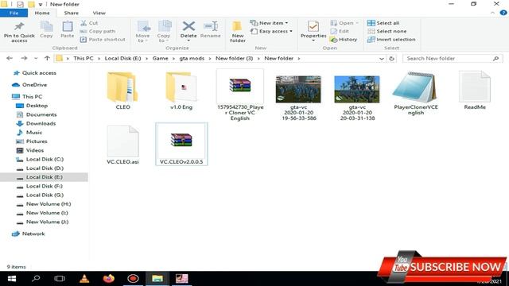Switch to the View ribbon tab
This screenshot has height=286, width=509.
pos(99,13)
